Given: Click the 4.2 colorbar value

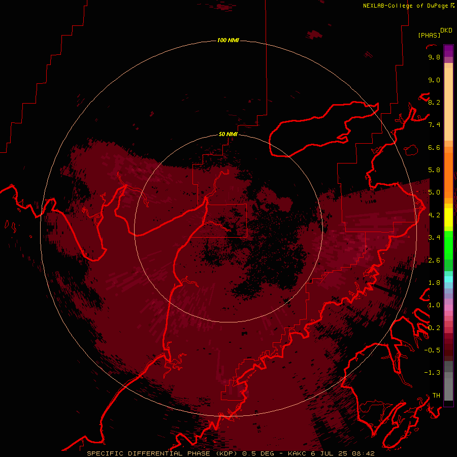Looking at the screenshot, I should [434, 215].
